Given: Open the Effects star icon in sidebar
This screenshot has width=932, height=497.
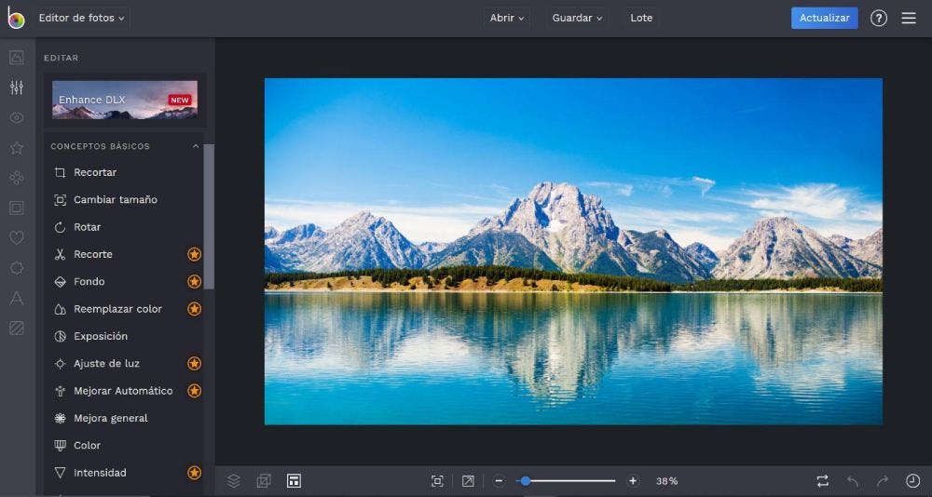Looking at the screenshot, I should [16, 148].
